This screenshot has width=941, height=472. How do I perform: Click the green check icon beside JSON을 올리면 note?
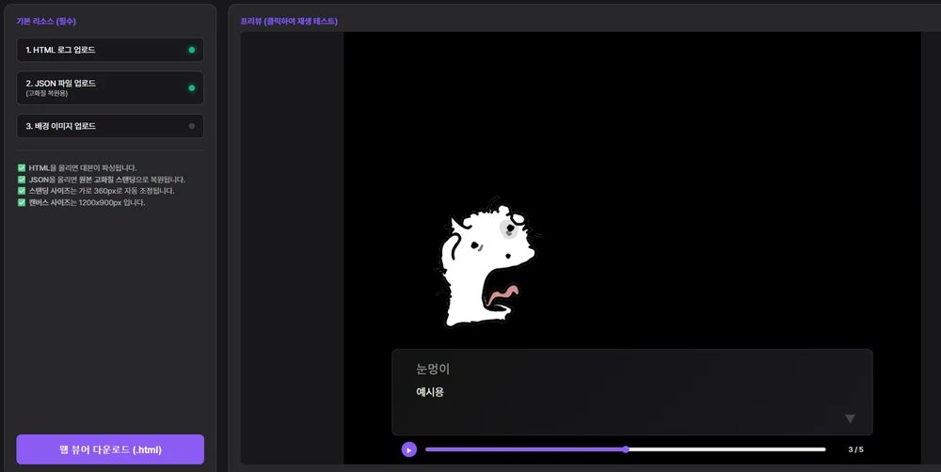22,180
